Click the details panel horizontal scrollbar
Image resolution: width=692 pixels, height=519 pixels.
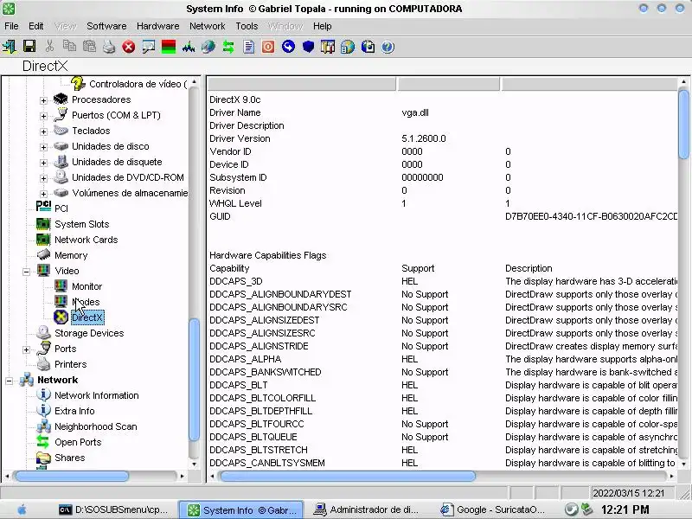click(348, 477)
